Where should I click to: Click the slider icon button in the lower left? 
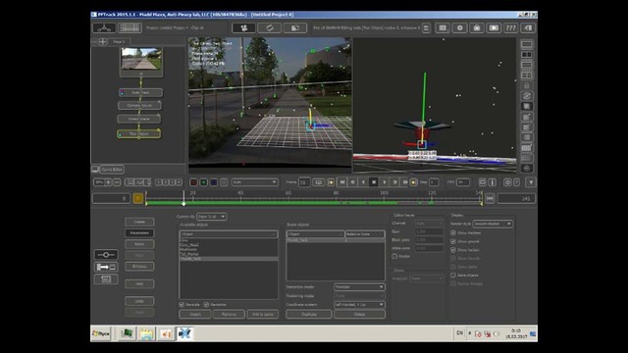[x=106, y=255]
